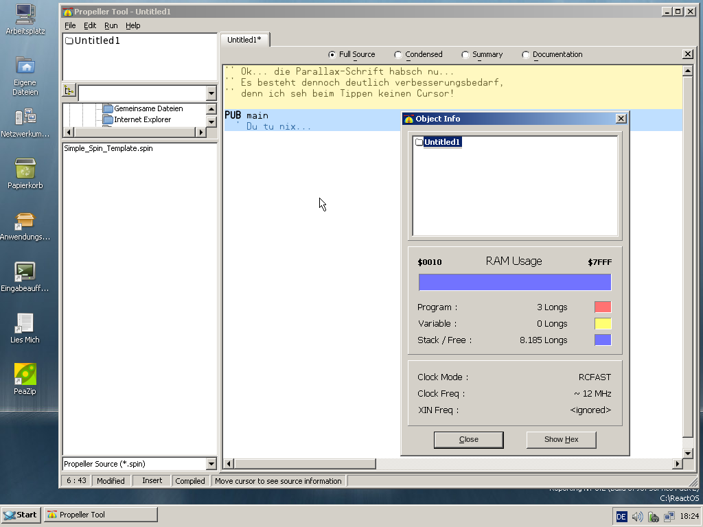Click the Show Hex button
This screenshot has width=703, height=527.
561,439
